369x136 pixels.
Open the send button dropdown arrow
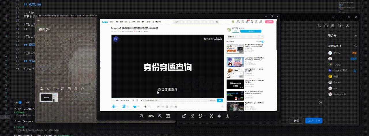click(319, 121)
